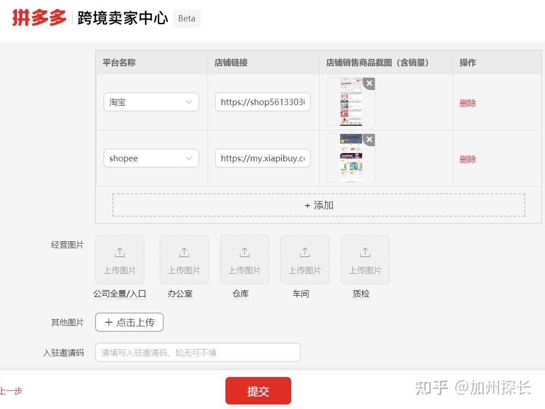545x409 pixels.
Task: Delete the 淘宝 row via 删除
Action: click(467, 103)
